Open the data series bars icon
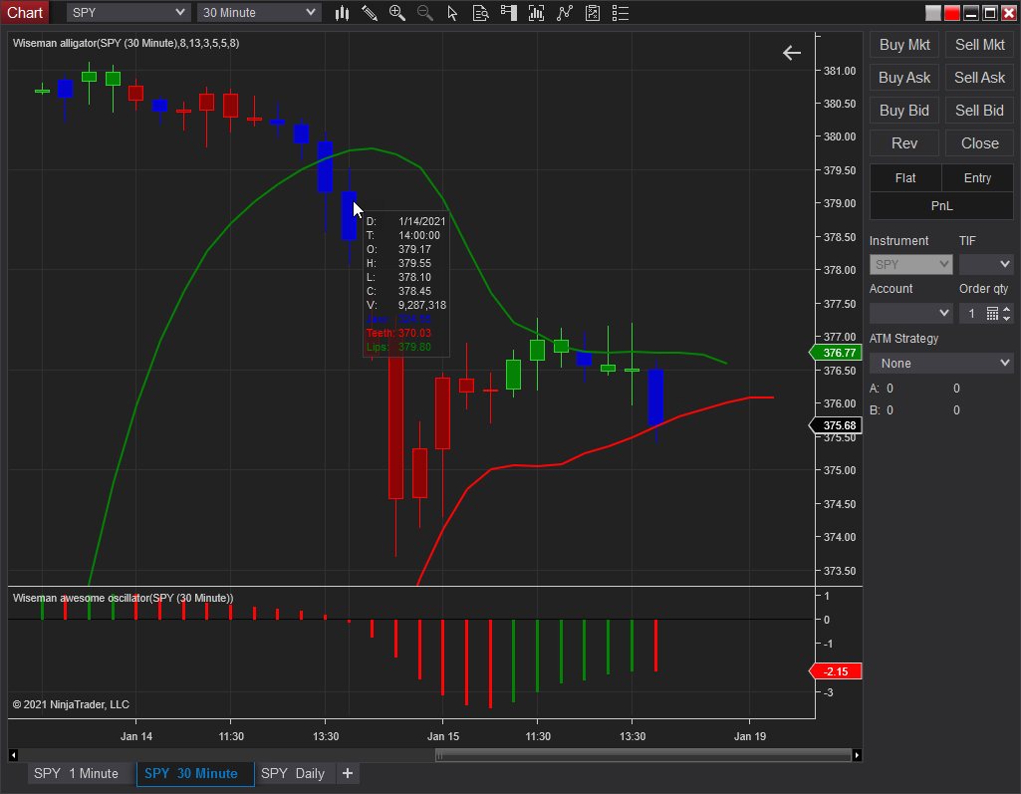 537,13
